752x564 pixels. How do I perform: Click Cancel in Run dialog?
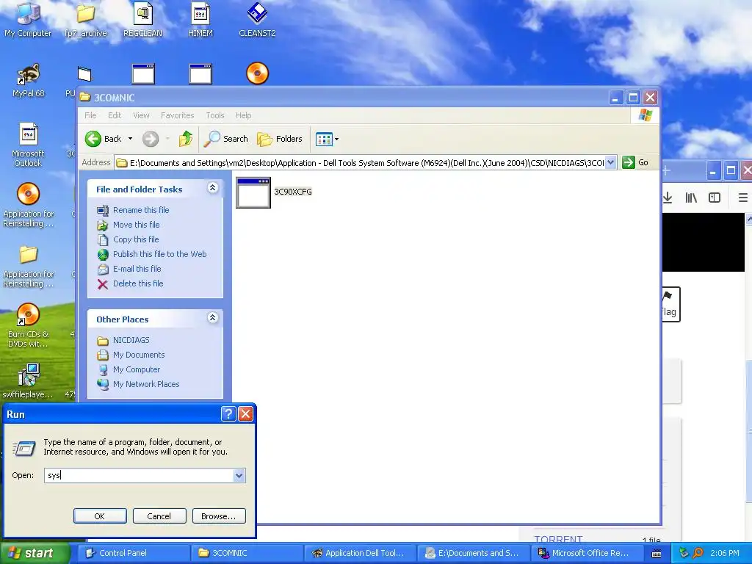pyautogui.click(x=159, y=516)
